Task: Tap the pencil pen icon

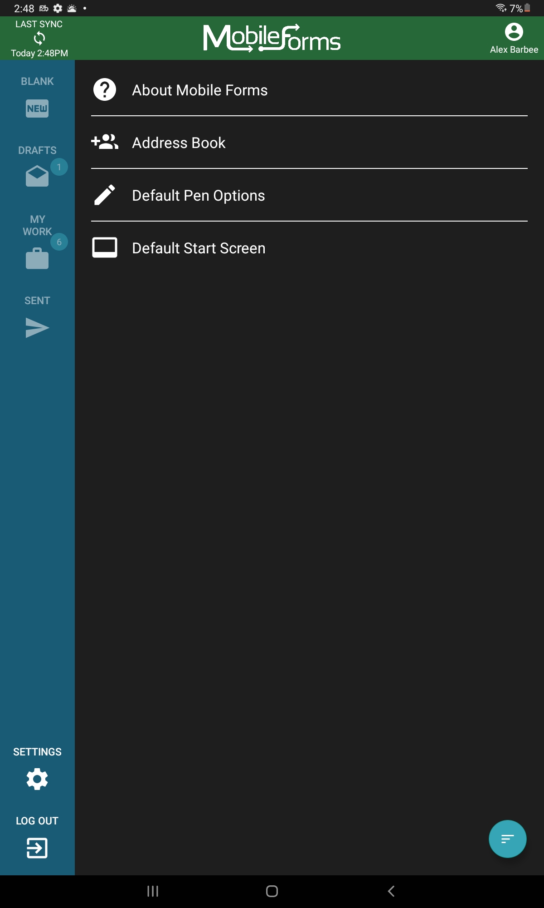Action: [105, 195]
